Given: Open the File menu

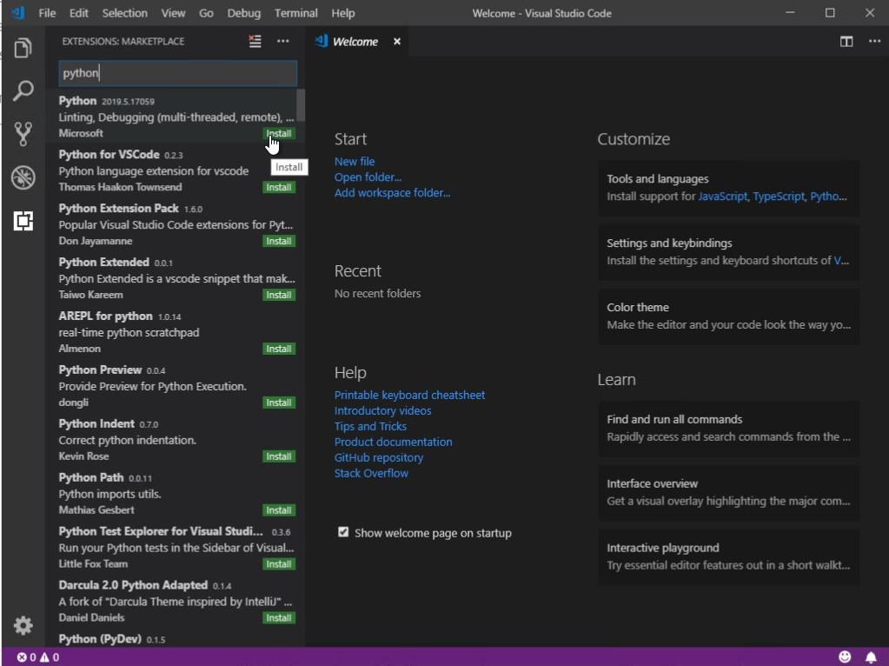Looking at the screenshot, I should click(x=47, y=13).
